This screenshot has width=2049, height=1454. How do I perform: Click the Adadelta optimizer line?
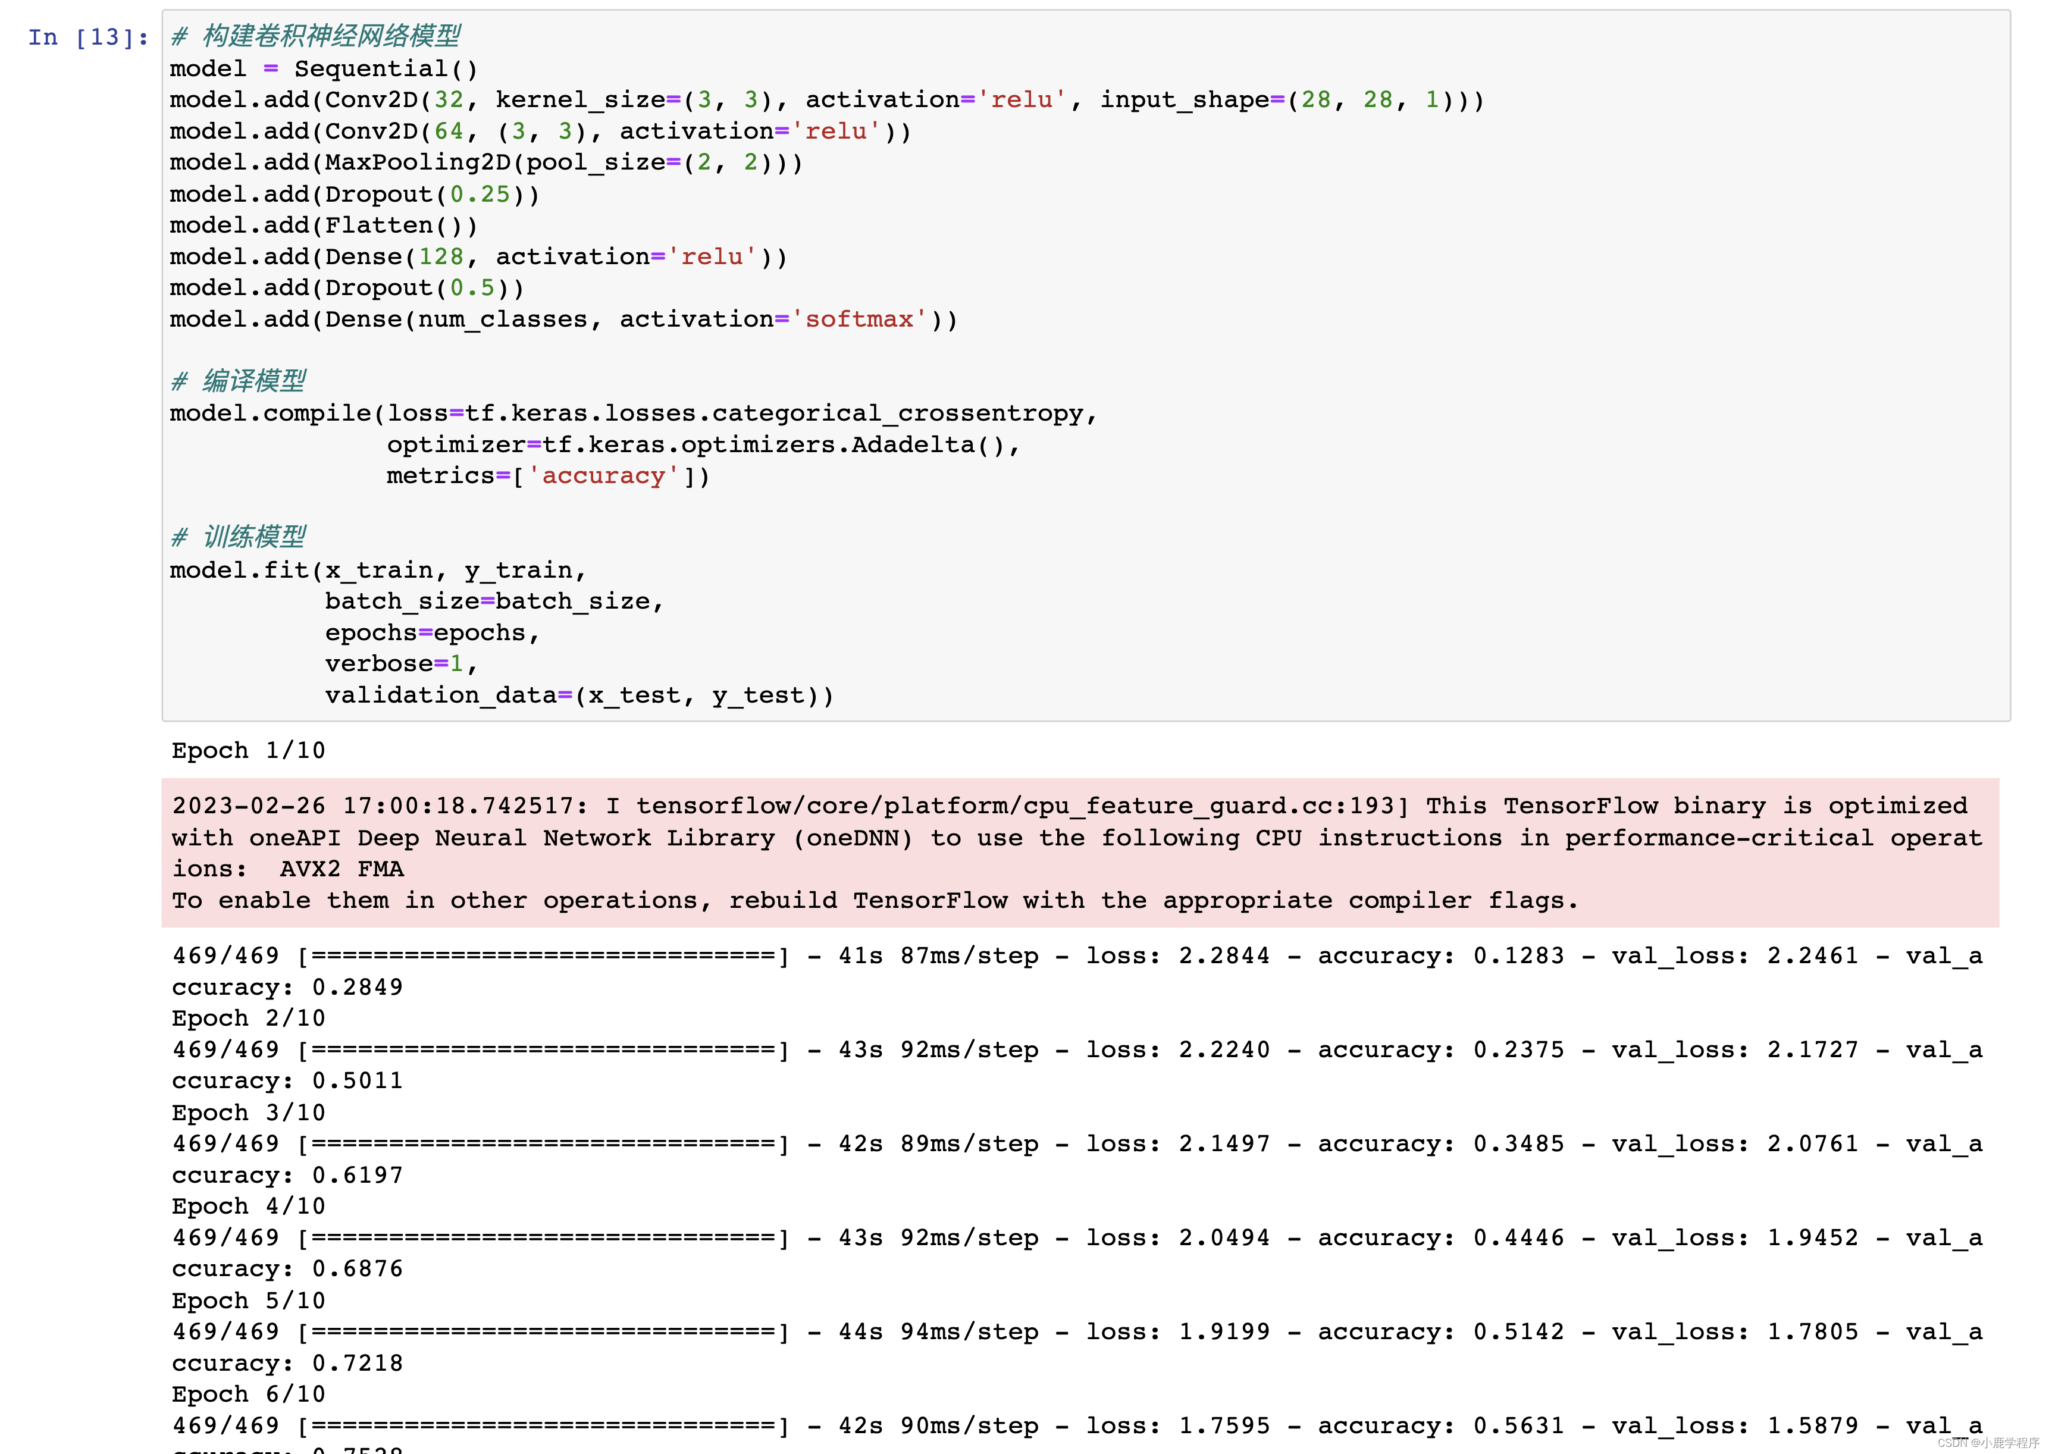click(x=702, y=445)
